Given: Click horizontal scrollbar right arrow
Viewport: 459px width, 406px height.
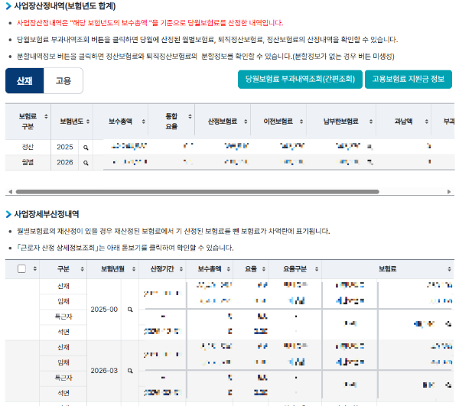Looking at the screenshot, I should click(449, 192).
